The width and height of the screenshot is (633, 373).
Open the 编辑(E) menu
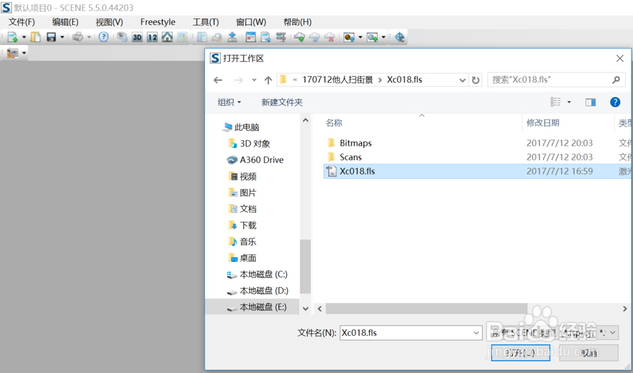pyautogui.click(x=65, y=21)
